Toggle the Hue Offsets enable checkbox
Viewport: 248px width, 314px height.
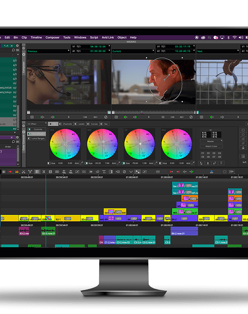tap(29, 134)
